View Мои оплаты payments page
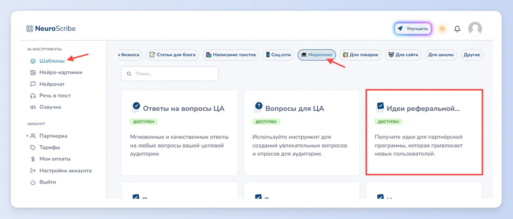Image resolution: width=513 pixels, height=219 pixels. pos(55,159)
